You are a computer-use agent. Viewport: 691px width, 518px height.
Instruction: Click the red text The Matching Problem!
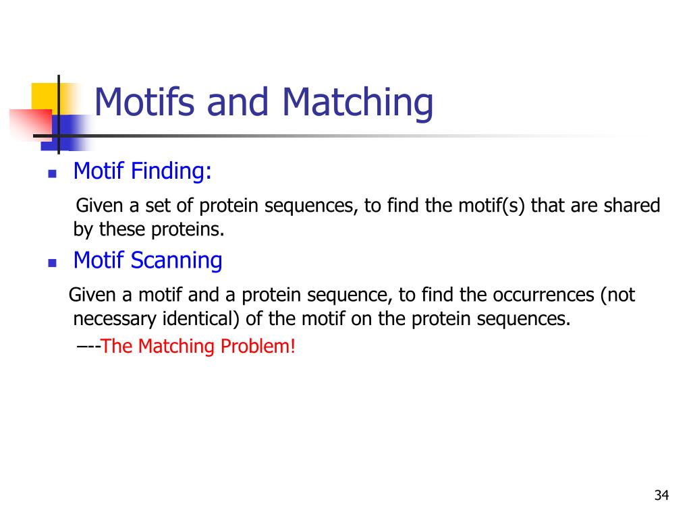click(x=198, y=346)
